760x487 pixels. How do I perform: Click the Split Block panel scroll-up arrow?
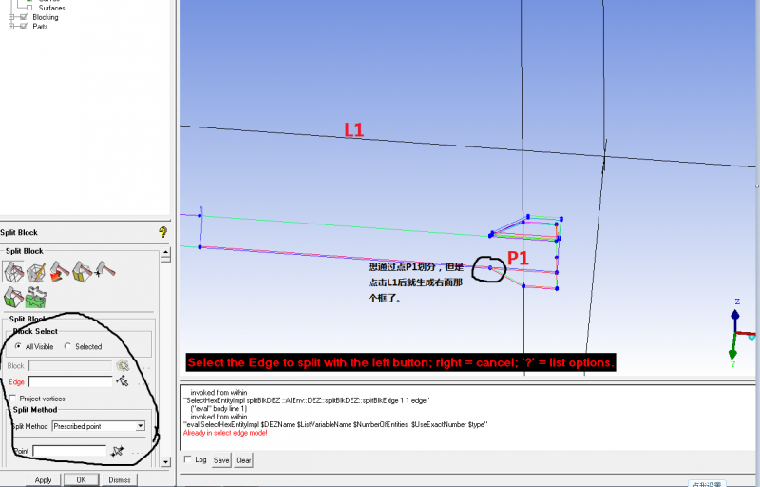pos(165,252)
